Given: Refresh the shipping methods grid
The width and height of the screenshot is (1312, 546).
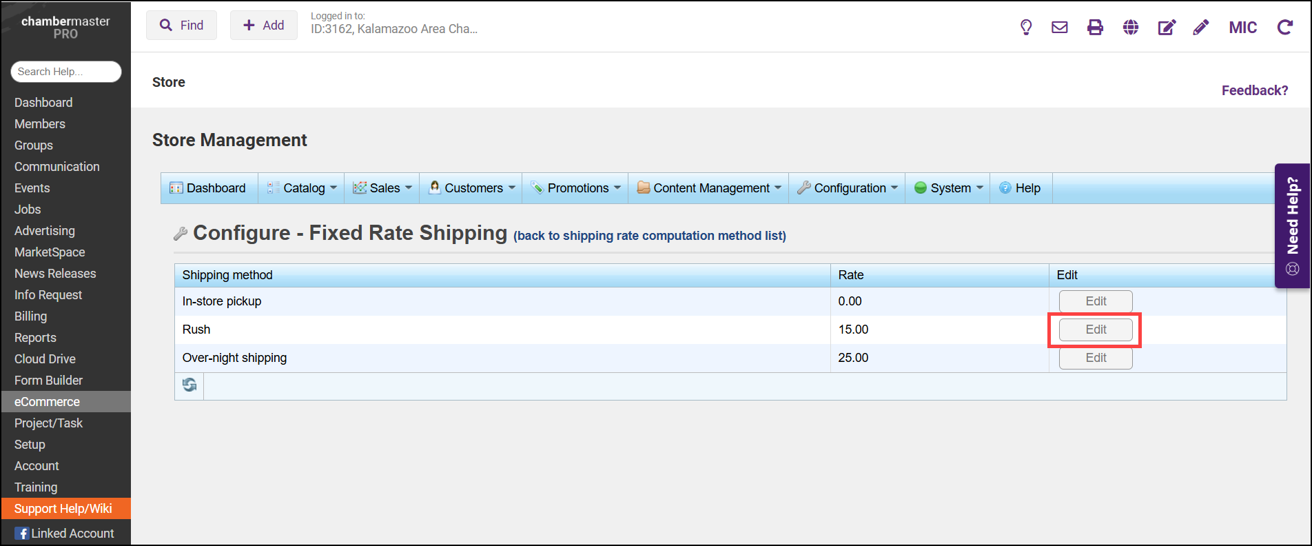Looking at the screenshot, I should tap(189, 385).
